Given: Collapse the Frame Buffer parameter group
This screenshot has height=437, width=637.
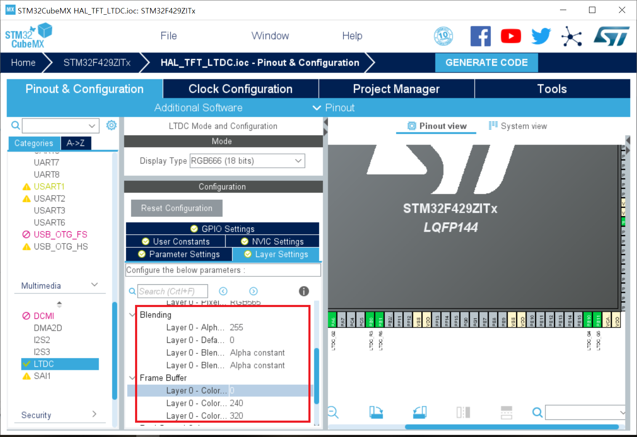Looking at the screenshot, I should pos(132,378).
